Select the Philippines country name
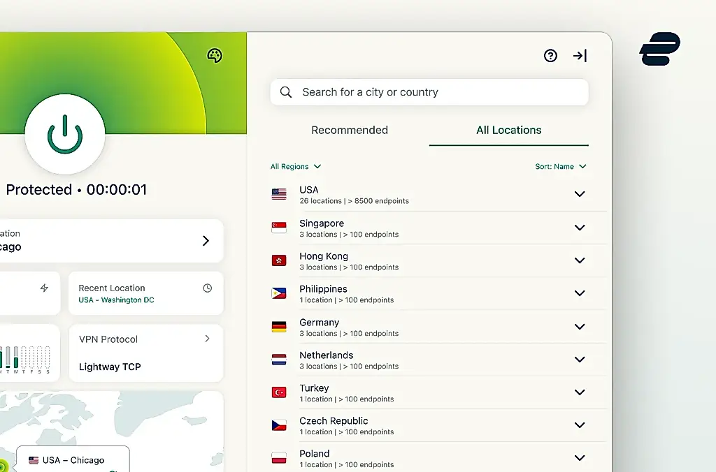This screenshot has height=472, width=716. (x=323, y=289)
